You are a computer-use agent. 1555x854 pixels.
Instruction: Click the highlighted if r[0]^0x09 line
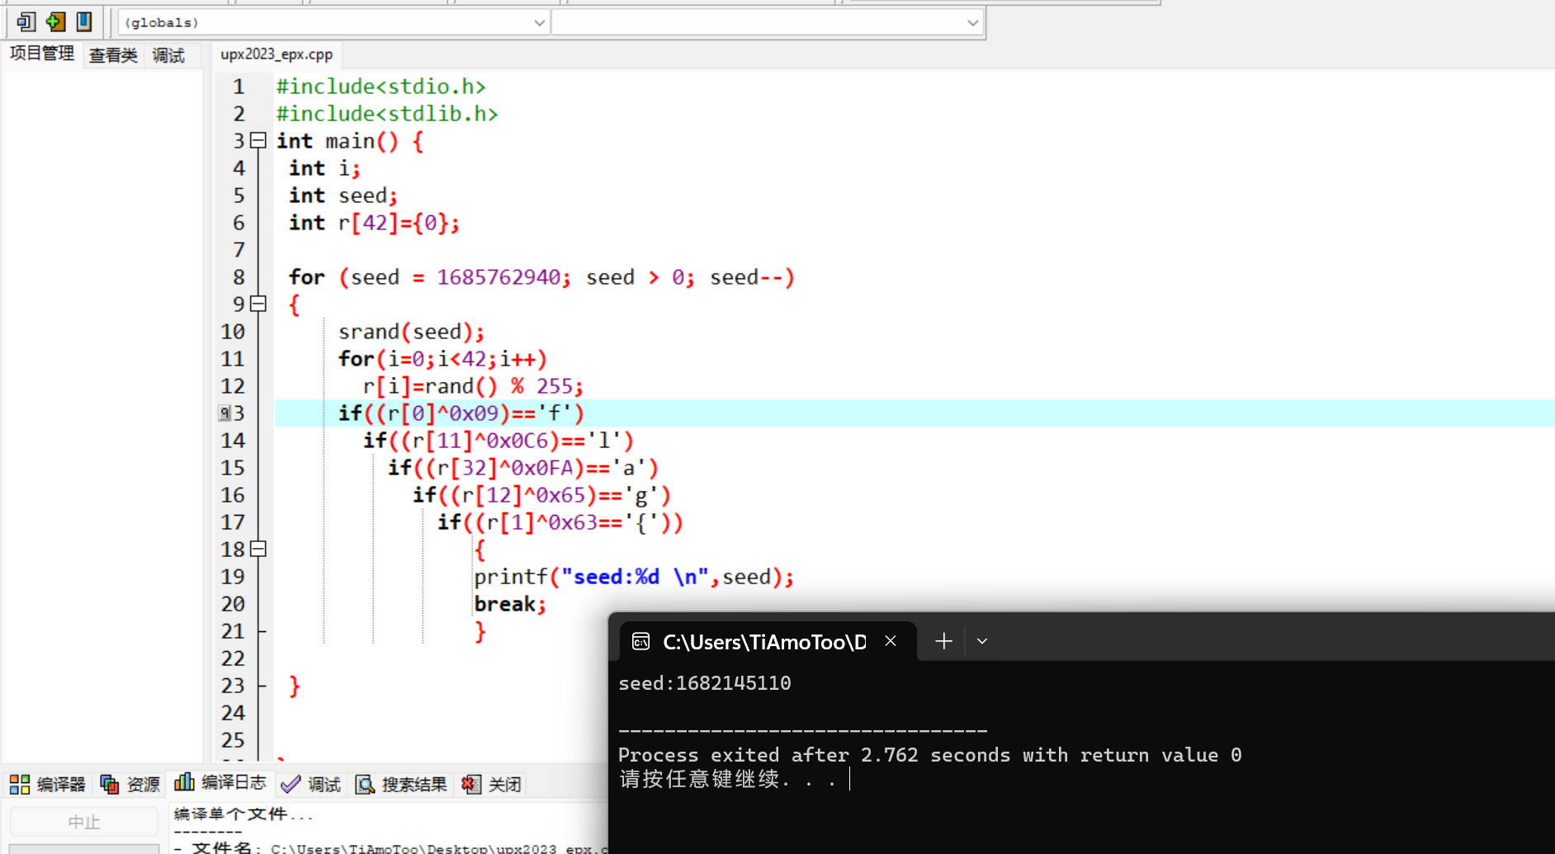click(x=461, y=413)
